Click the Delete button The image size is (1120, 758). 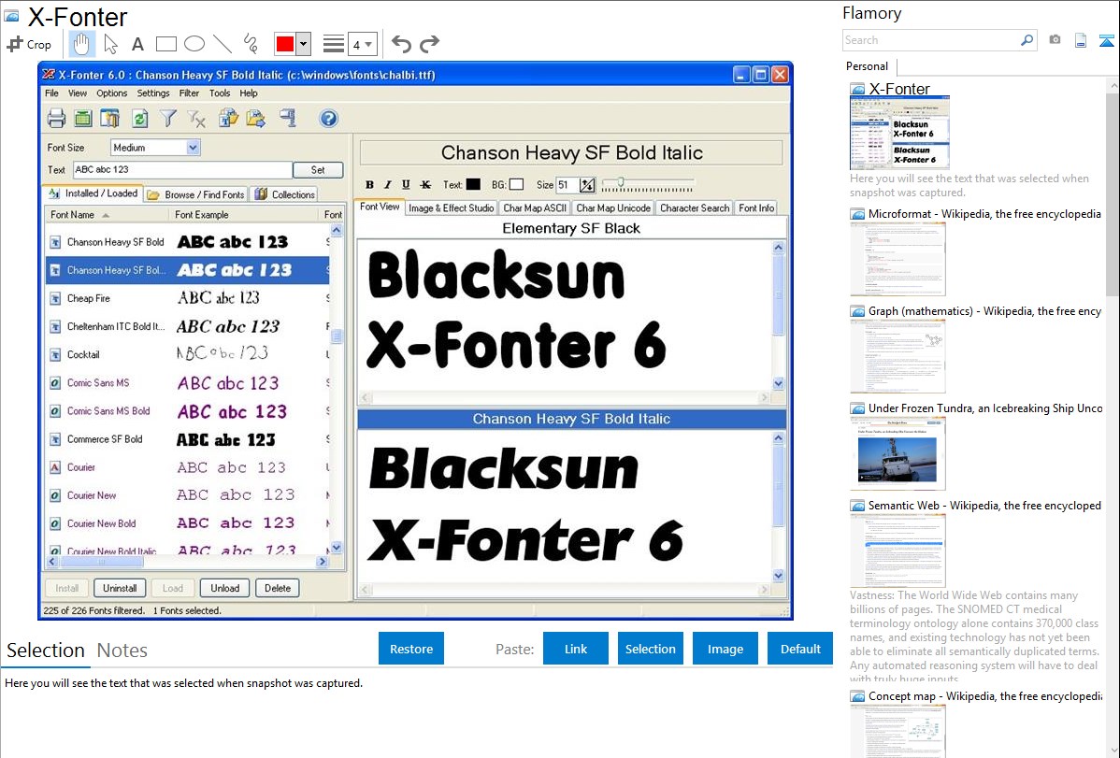(277, 588)
